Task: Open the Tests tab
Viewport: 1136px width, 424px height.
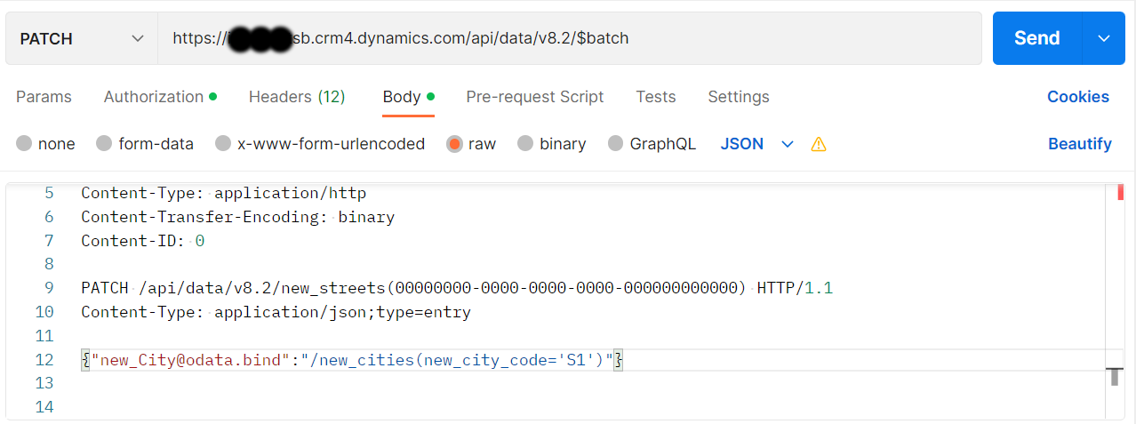Action: click(655, 97)
